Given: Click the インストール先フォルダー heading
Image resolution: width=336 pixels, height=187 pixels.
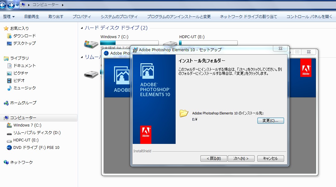Looking at the screenshot, I should pyautogui.click(x=202, y=61).
